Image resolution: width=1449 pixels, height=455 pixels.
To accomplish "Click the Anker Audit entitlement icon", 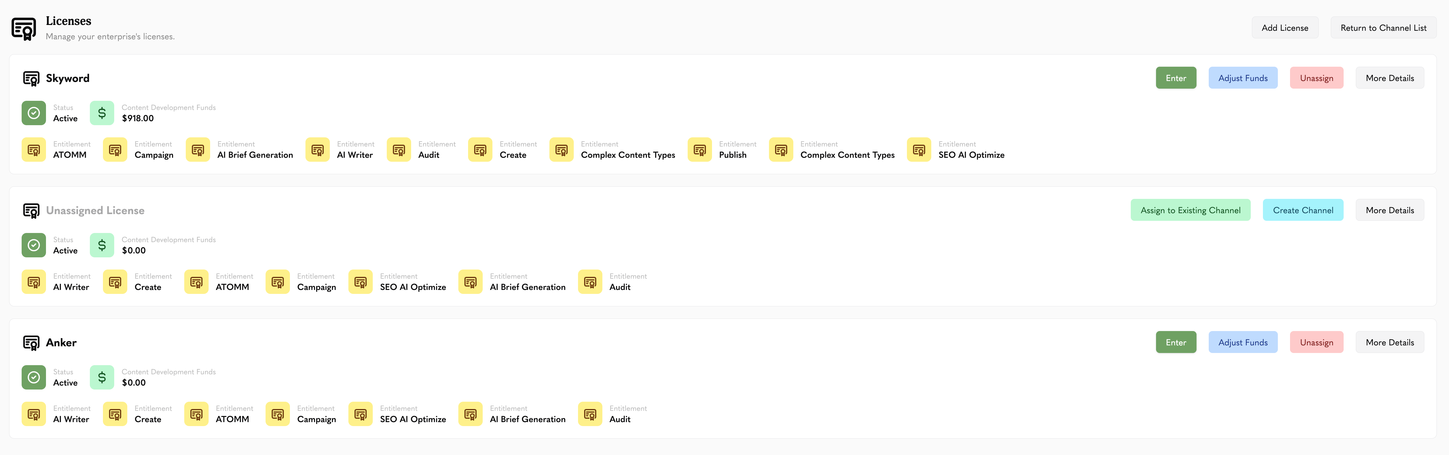I will [x=590, y=414].
